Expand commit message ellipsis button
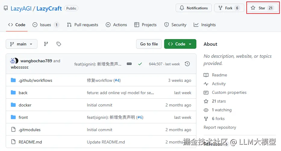 [x=129, y=64]
